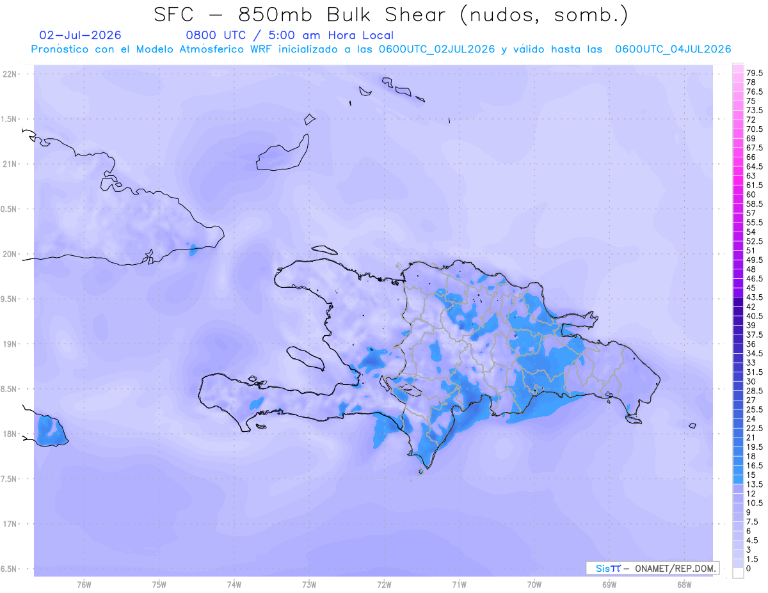Viewport: 768px width, 593px height.
Task: Click the "30" value on the color legend
Action: (x=751, y=381)
